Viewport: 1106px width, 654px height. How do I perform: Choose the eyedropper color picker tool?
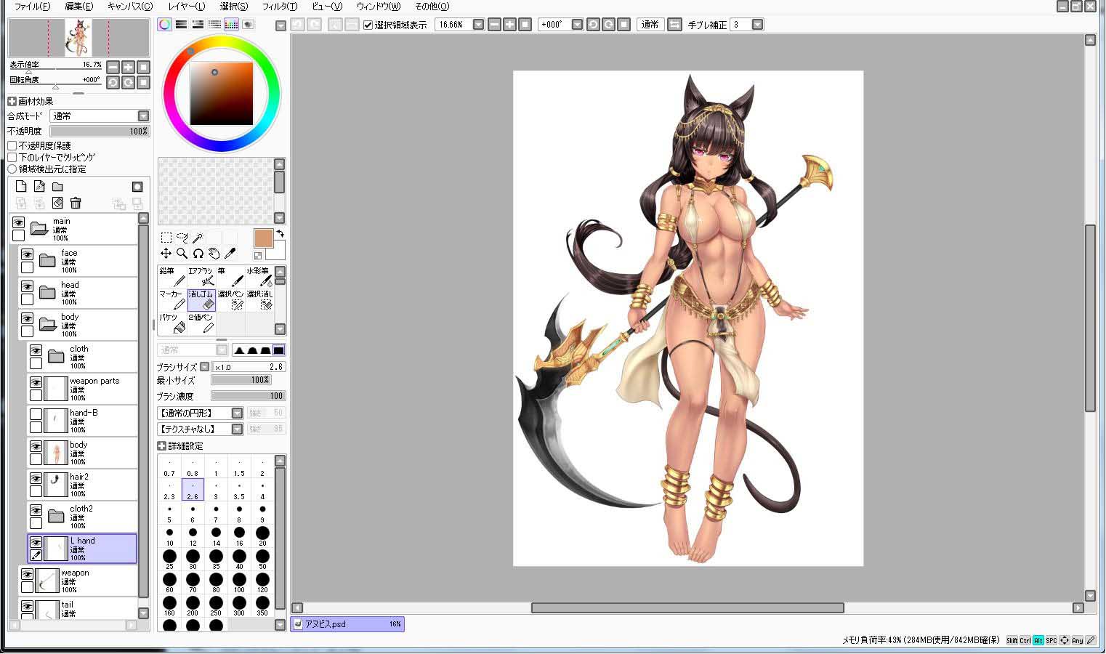pos(230,253)
